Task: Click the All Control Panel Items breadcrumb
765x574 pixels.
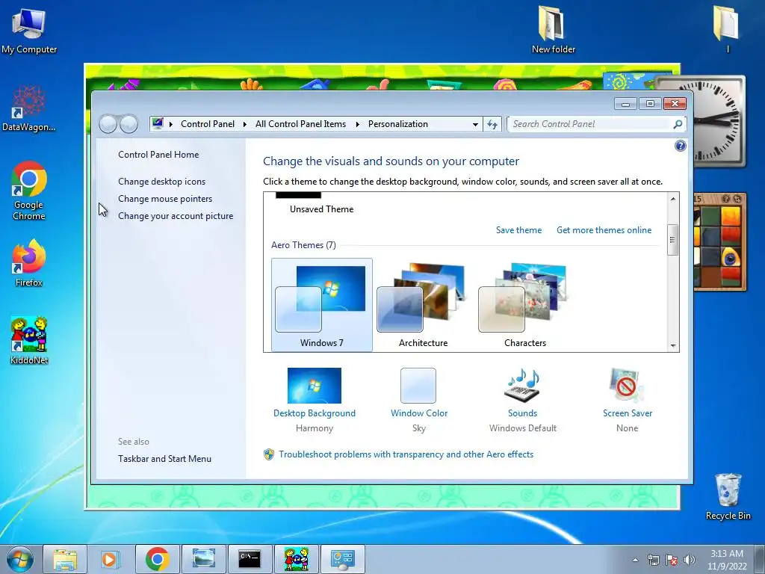Action: click(300, 124)
